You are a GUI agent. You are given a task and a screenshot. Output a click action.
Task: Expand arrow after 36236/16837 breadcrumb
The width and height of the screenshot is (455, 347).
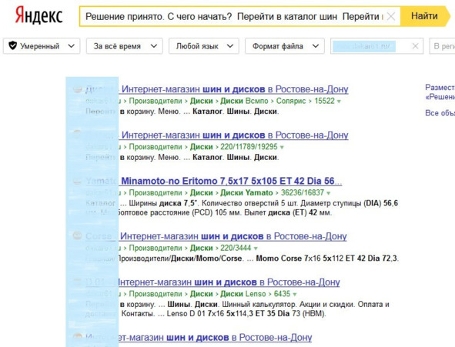(328, 193)
